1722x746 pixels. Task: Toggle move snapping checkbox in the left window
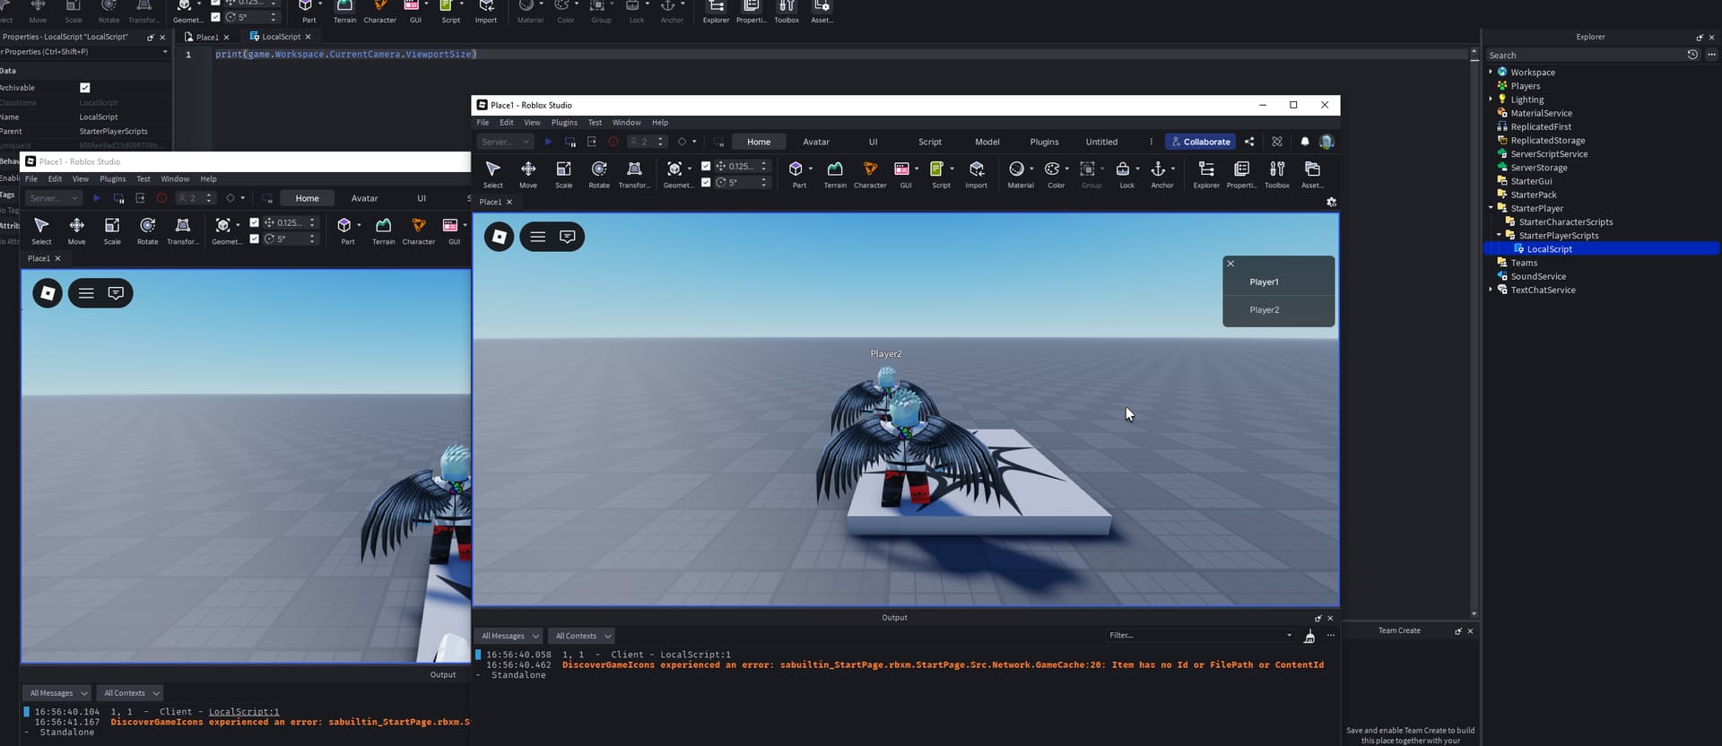click(255, 222)
